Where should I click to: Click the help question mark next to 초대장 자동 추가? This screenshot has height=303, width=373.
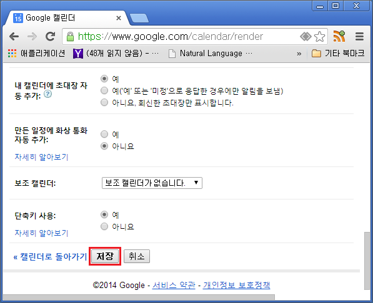point(48,94)
